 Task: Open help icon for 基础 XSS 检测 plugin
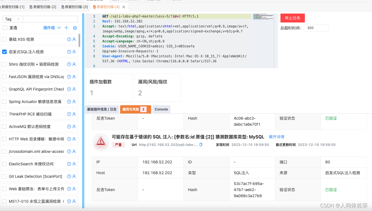69,39
